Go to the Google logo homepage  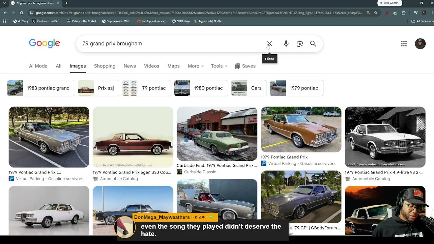point(44,43)
